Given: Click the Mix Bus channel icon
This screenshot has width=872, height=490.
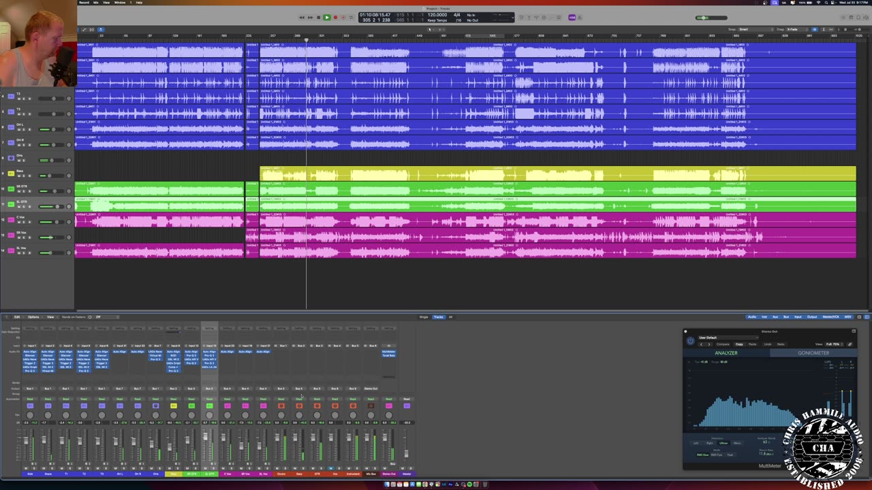Looking at the screenshot, I should [371, 406].
